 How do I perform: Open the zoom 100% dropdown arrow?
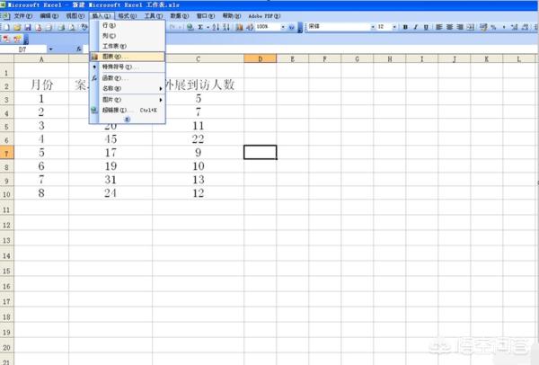coord(283,27)
